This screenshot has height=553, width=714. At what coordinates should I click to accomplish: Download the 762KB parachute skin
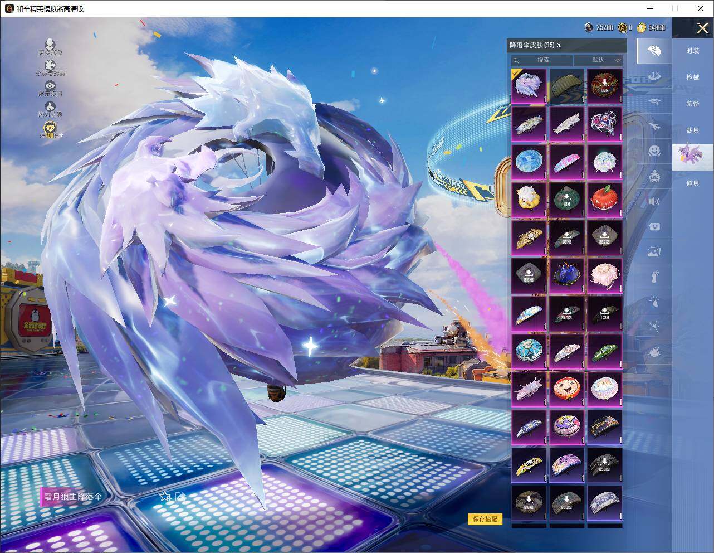pos(567,238)
